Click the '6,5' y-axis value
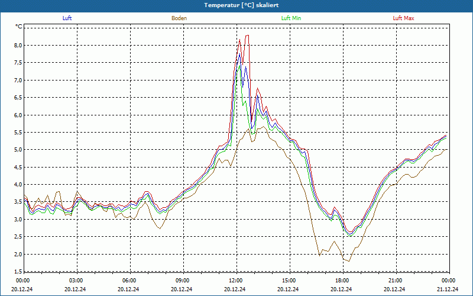Image resolution: width=473 pixels, height=296 pixels. 18,98
